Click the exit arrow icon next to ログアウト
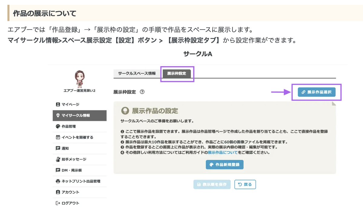The height and width of the screenshot is (213, 363). click(58, 203)
